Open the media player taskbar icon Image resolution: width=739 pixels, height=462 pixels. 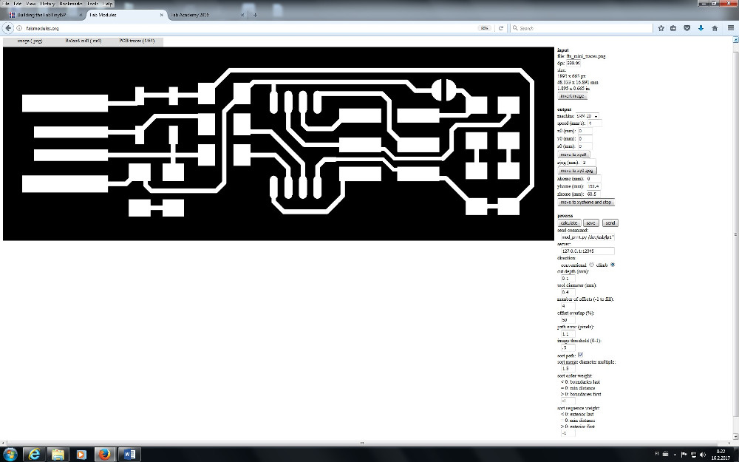(x=81, y=455)
